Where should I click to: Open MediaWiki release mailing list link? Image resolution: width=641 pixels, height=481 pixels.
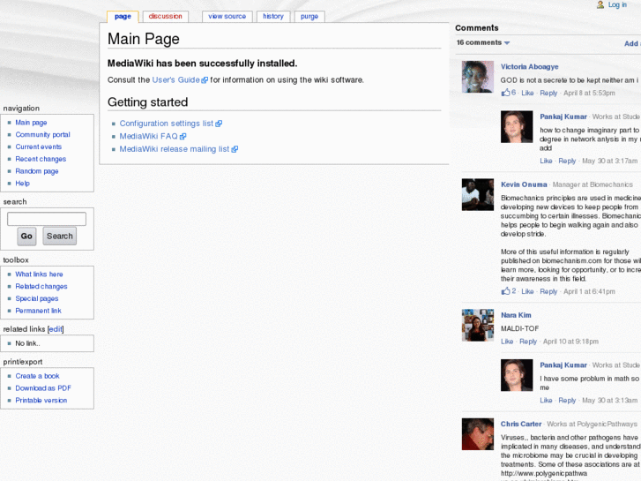point(175,149)
